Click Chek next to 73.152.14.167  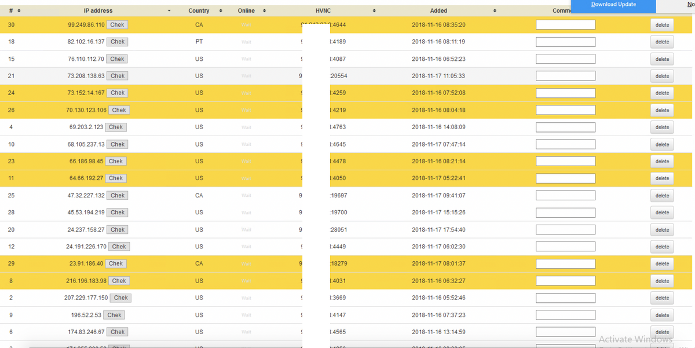(x=118, y=93)
